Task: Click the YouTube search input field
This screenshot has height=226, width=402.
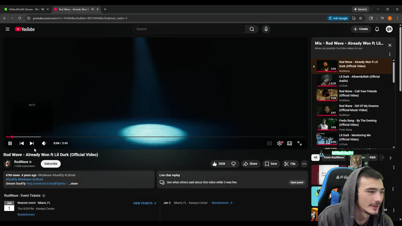Action: tap(189, 29)
